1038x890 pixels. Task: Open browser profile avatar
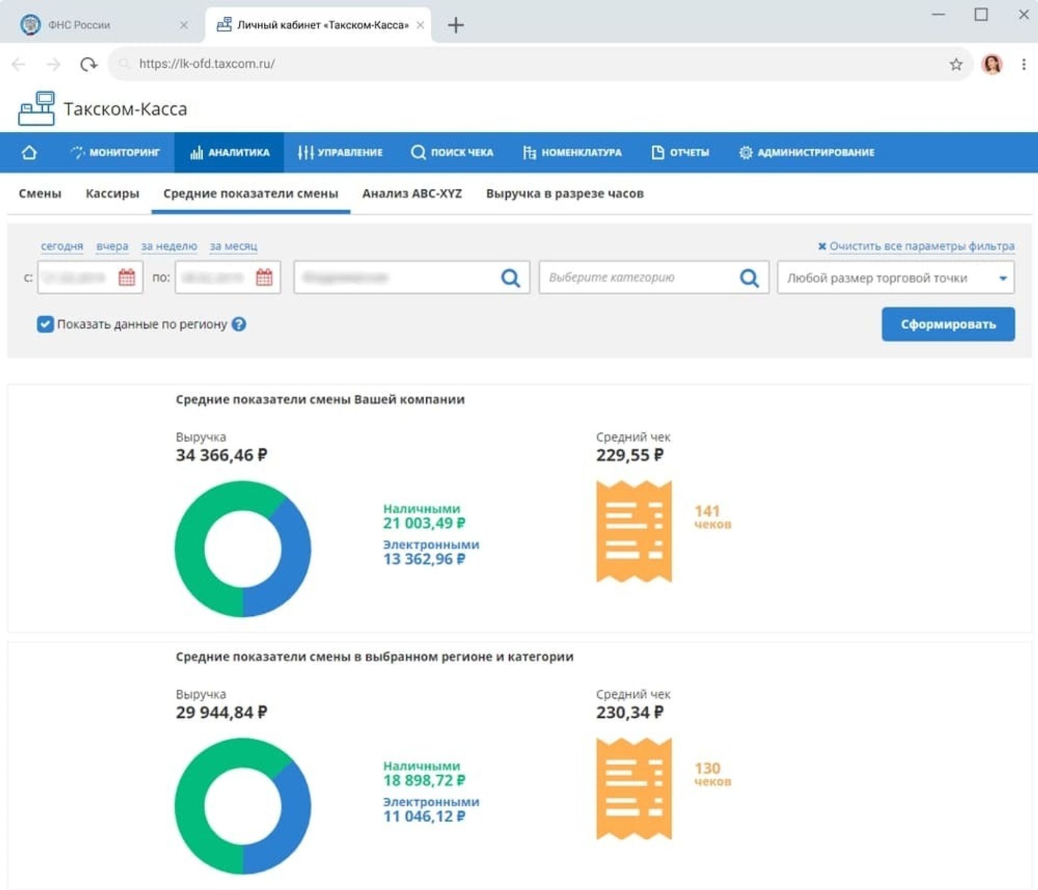coord(992,64)
